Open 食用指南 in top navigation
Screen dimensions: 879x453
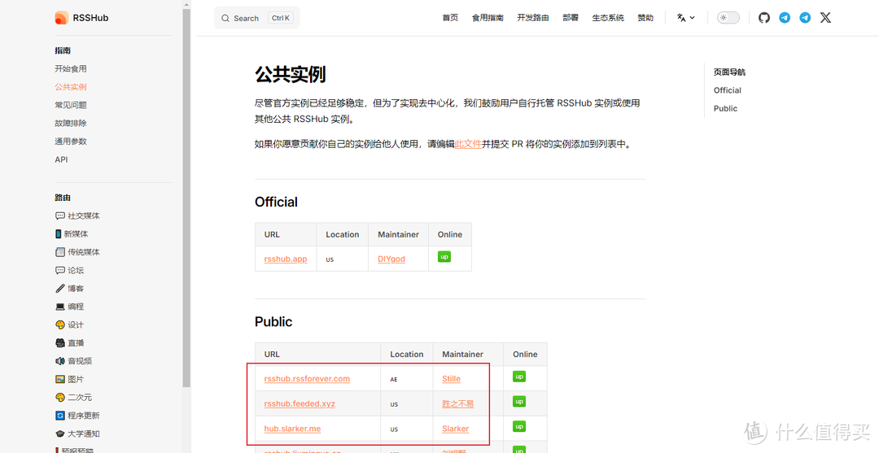488,18
